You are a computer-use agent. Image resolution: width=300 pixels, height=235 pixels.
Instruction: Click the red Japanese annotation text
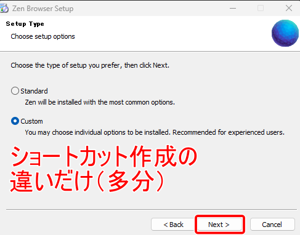[103, 169]
